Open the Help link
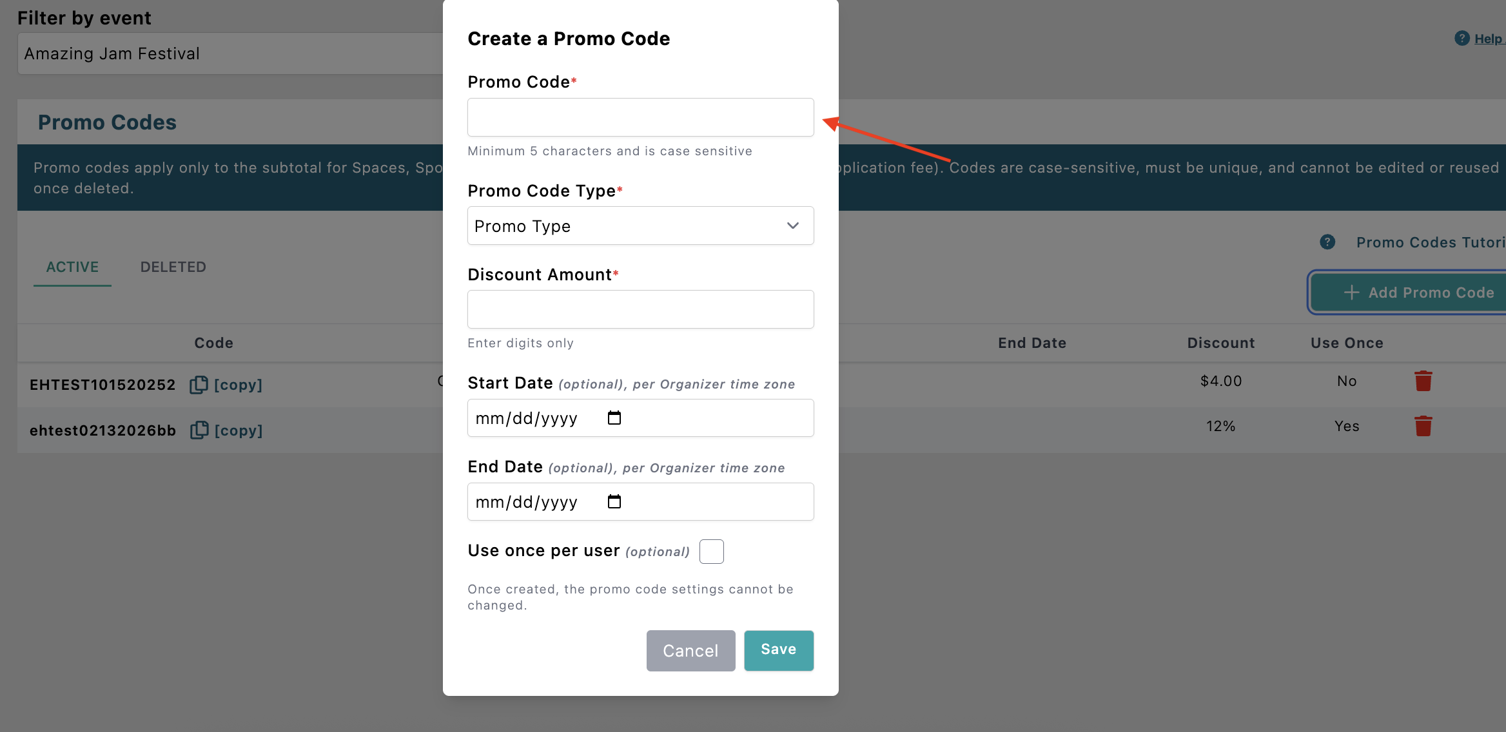The image size is (1506, 732). pos(1488,39)
